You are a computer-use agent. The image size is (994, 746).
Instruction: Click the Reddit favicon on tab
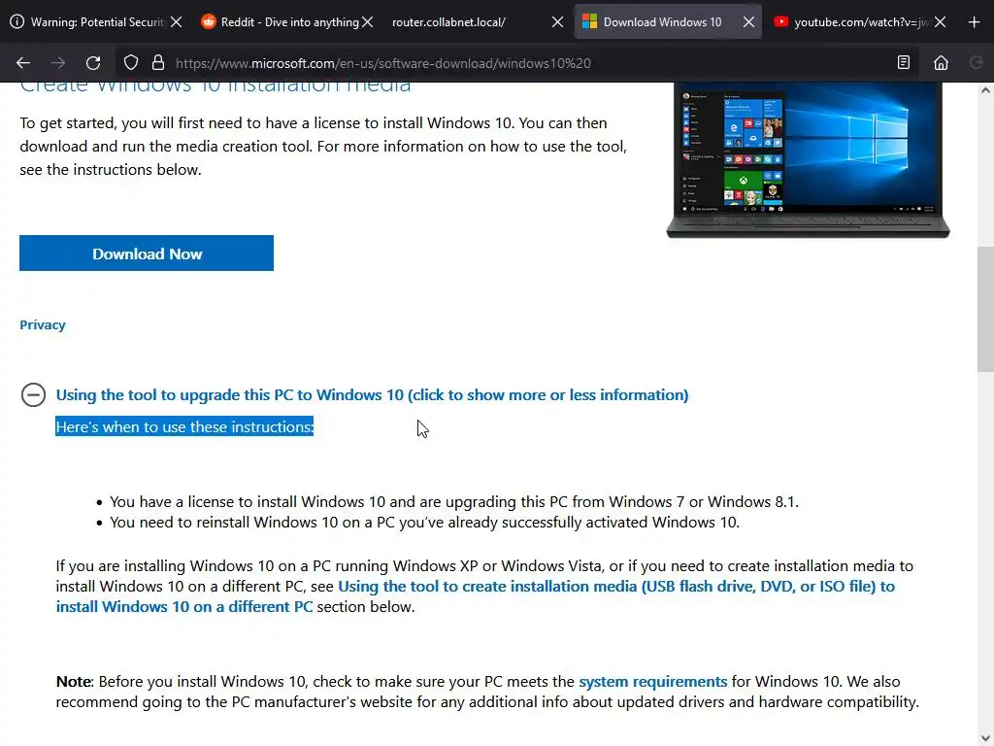(x=208, y=21)
